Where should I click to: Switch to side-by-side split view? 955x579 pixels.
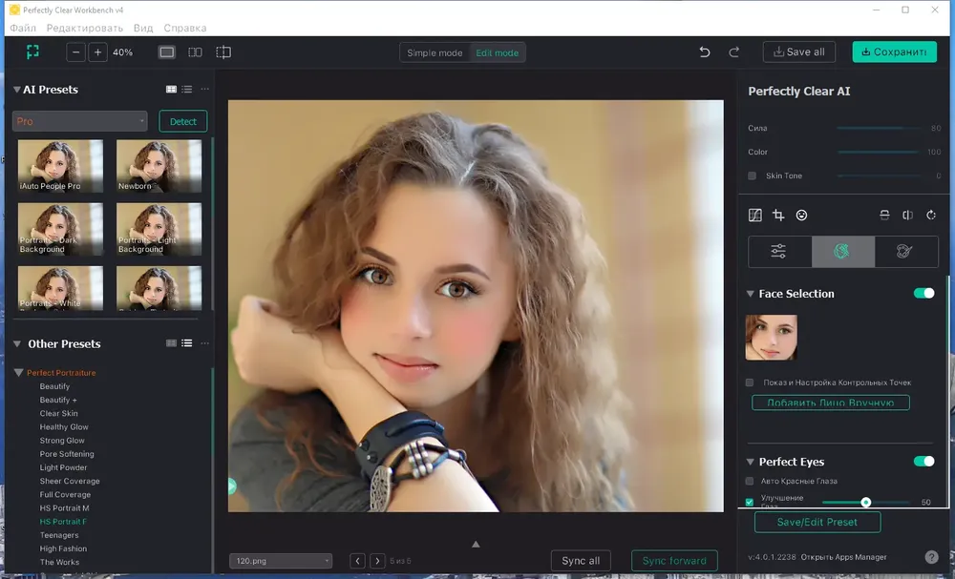pyautogui.click(x=195, y=52)
